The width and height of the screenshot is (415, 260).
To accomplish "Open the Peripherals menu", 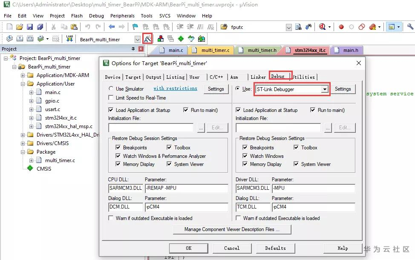I will point(122,16).
